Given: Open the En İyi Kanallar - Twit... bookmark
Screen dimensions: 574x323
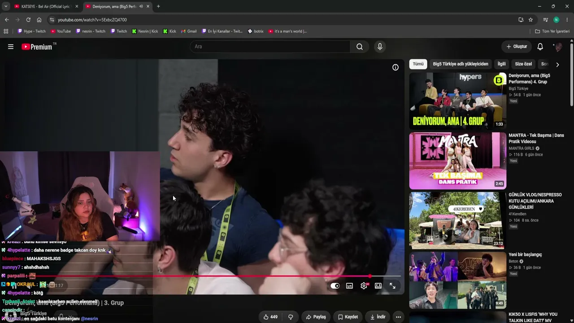Looking at the screenshot, I should (222, 31).
